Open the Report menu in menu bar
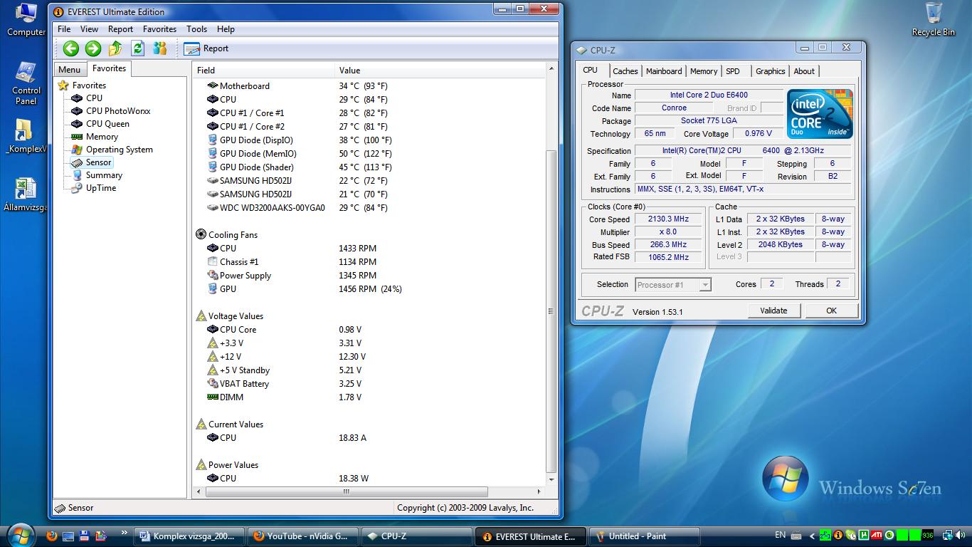972x547 pixels. (120, 29)
